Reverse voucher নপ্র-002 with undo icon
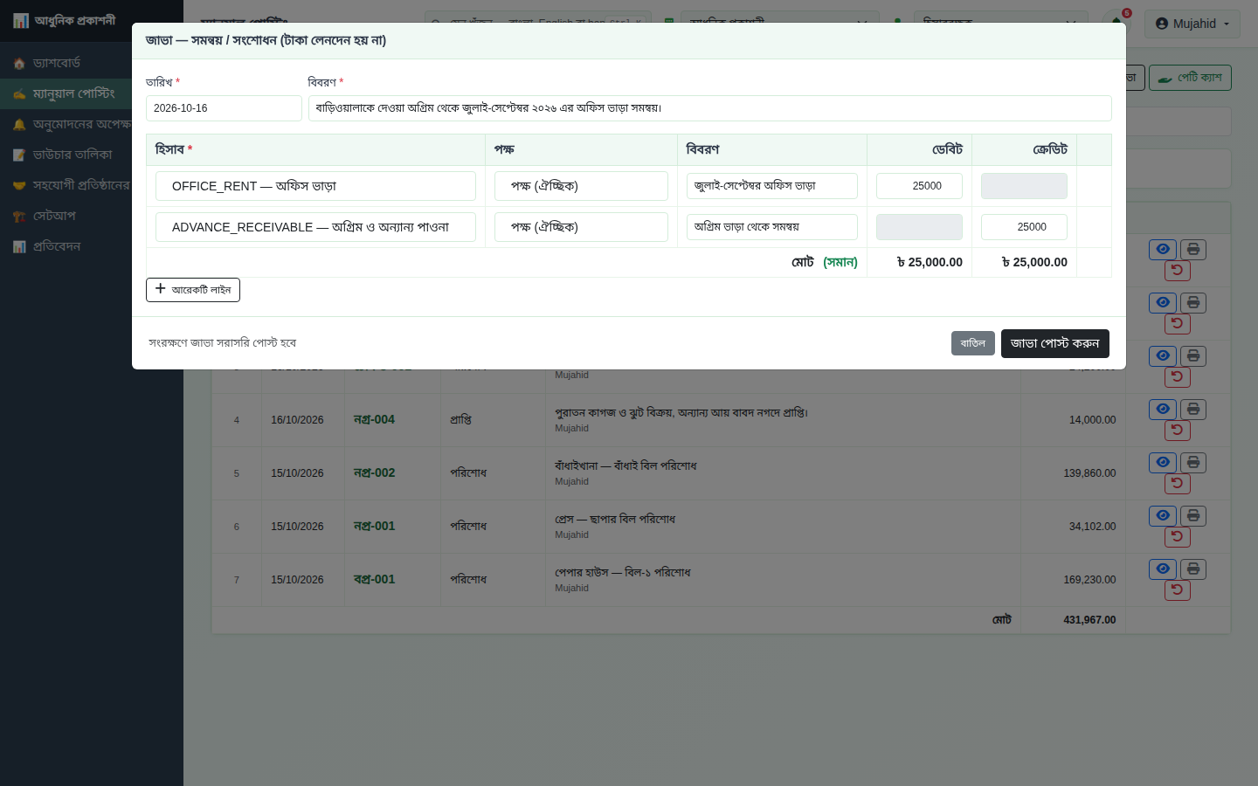The height and width of the screenshot is (786, 1258). click(1178, 484)
